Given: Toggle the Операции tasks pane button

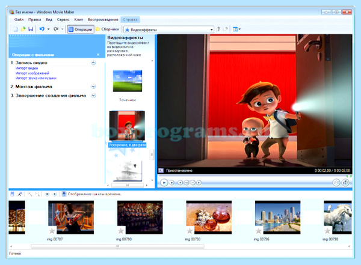Looking at the screenshot, I should tap(81, 29).
